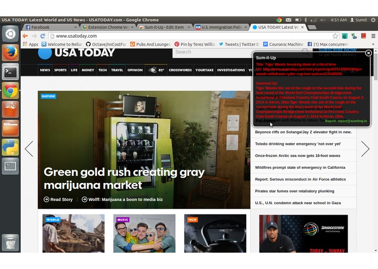Open Chrome hamburger menu

373,36
